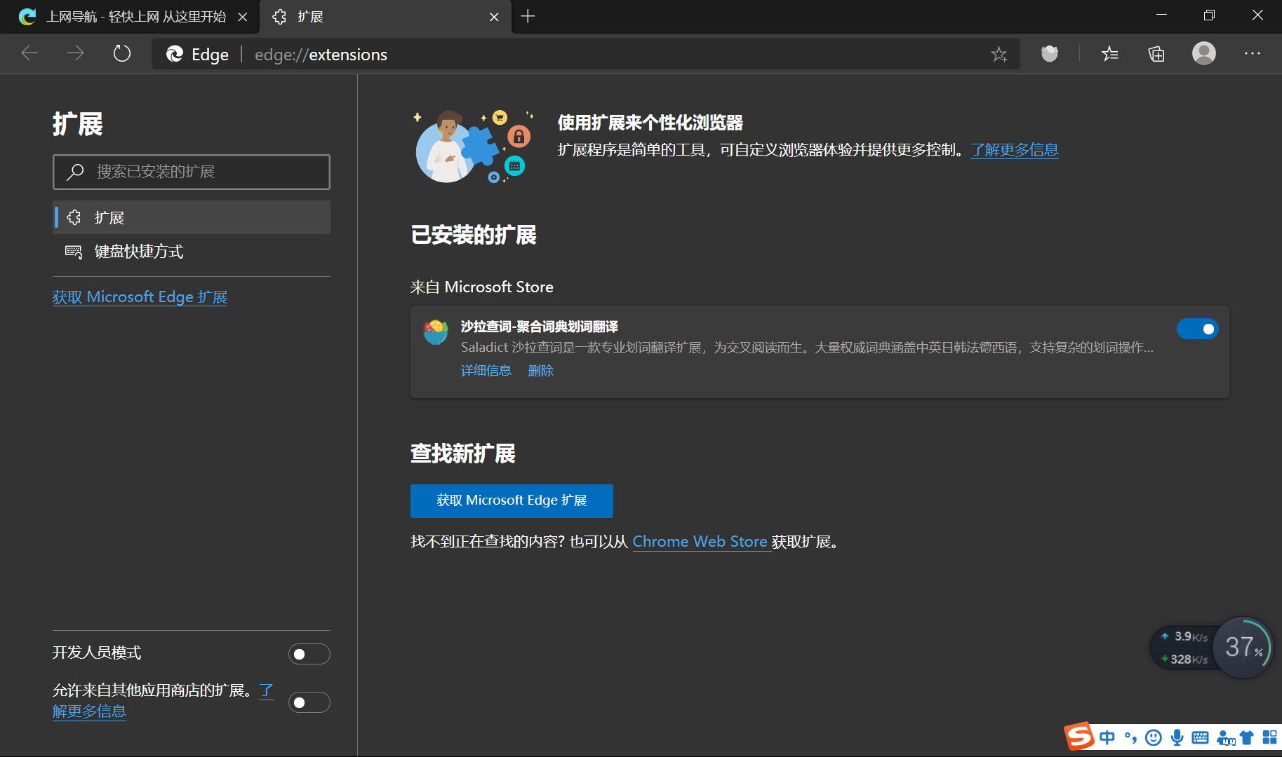Open the user profile avatar

pos(1204,53)
